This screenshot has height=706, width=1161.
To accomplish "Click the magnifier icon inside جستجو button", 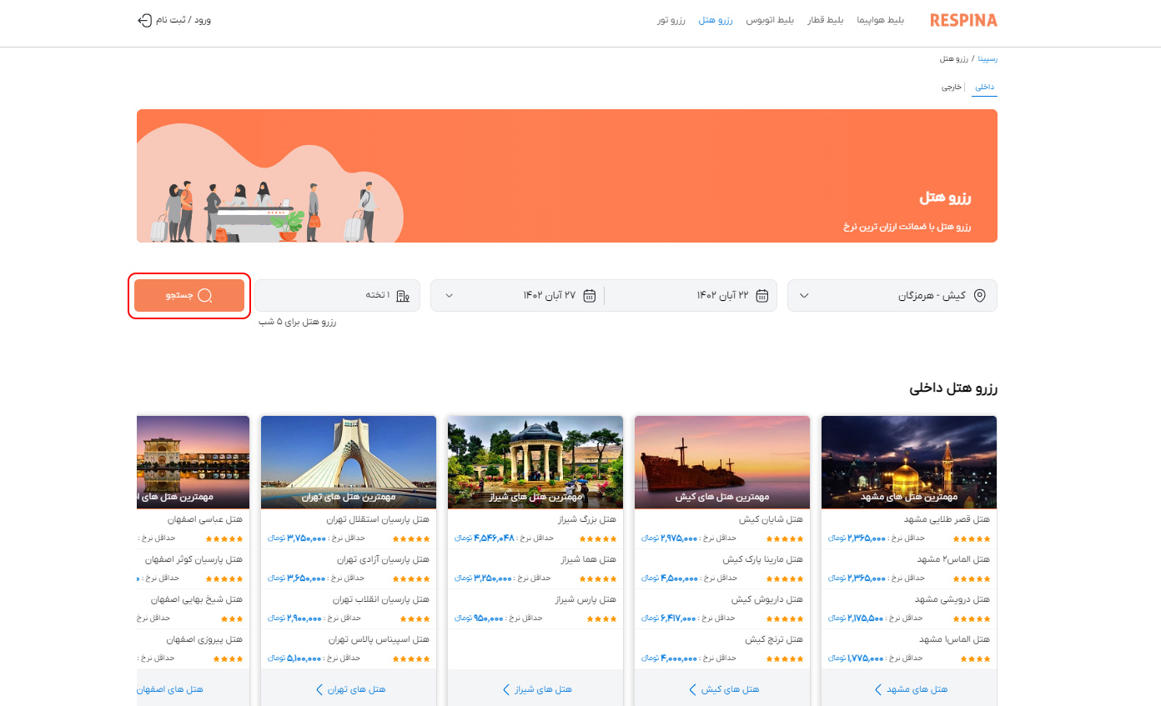I will click(x=206, y=295).
